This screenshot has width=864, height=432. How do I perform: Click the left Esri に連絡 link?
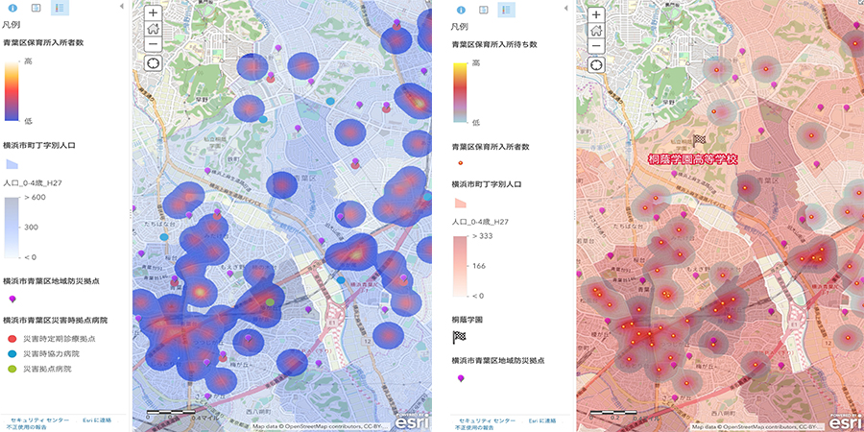click(x=96, y=420)
